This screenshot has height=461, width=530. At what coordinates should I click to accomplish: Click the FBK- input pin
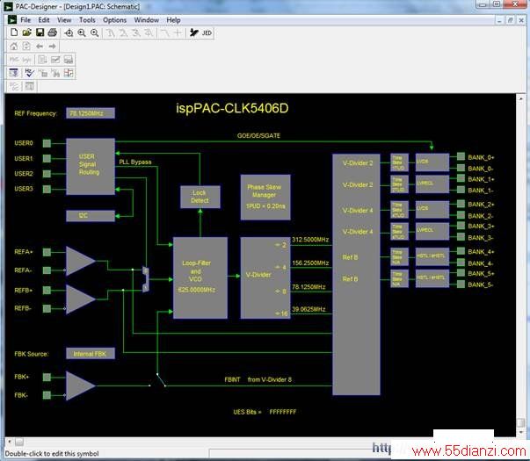47,395
